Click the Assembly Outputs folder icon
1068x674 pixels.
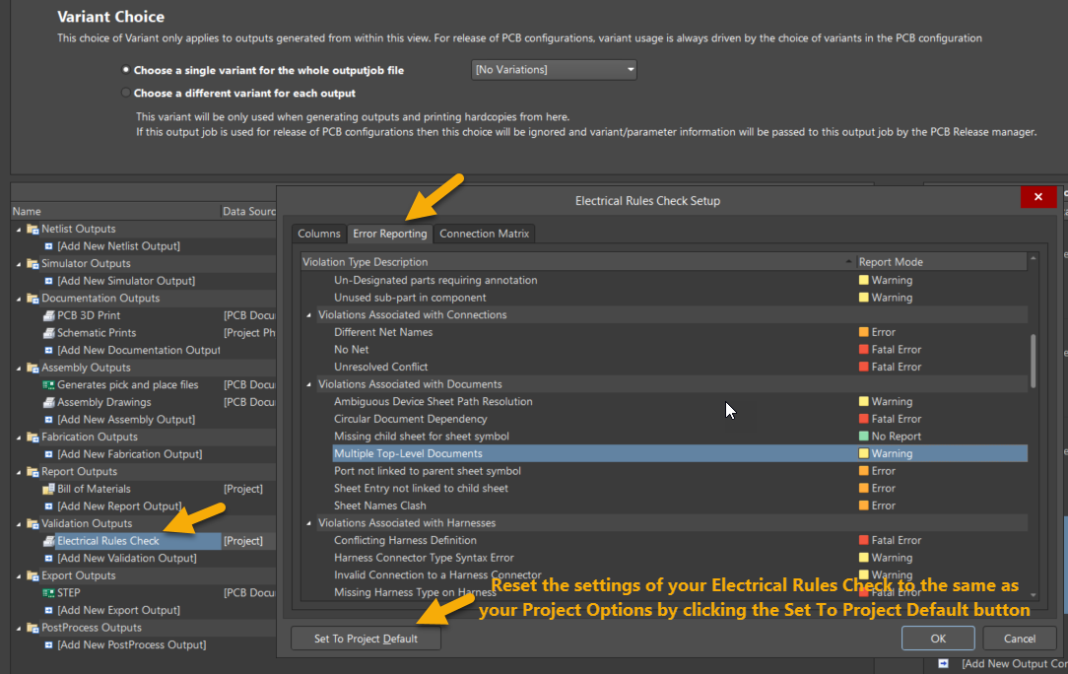point(33,368)
